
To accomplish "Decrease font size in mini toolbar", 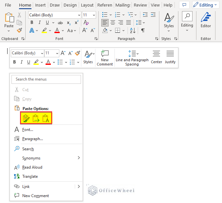I will 71,53.
